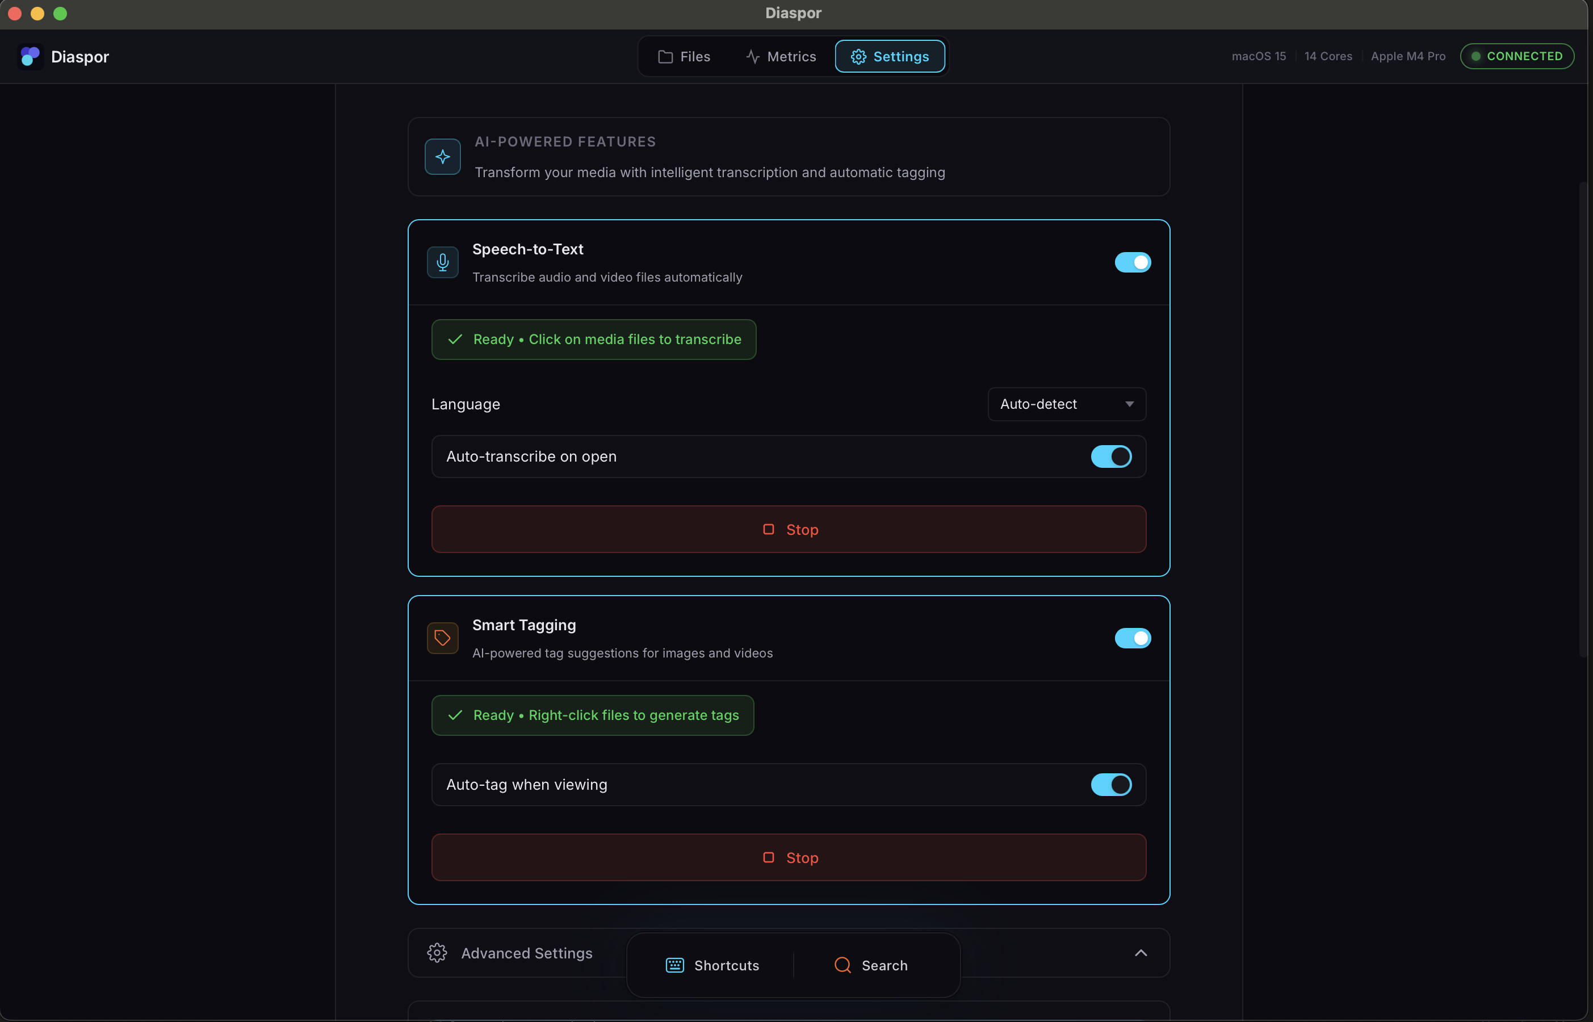Click the 'Speech-to-Text' title
The image size is (1593, 1022).
click(527, 249)
